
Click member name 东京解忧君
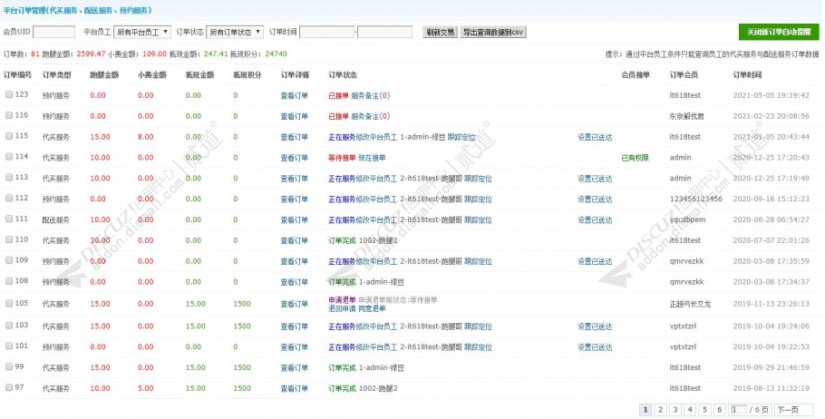(x=686, y=116)
